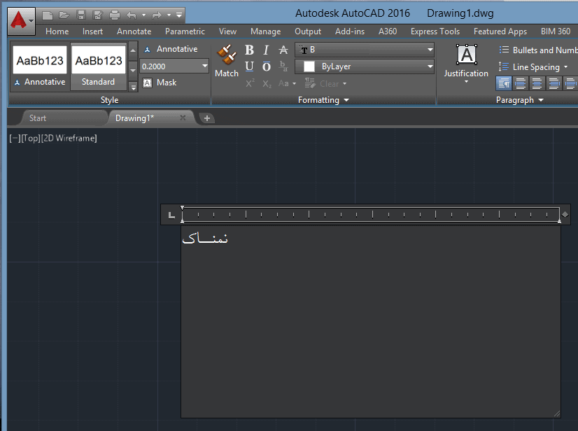578x431 pixels.
Task: Open Customize Quick Access Toolbar dropdown
Action: pyautogui.click(x=178, y=15)
